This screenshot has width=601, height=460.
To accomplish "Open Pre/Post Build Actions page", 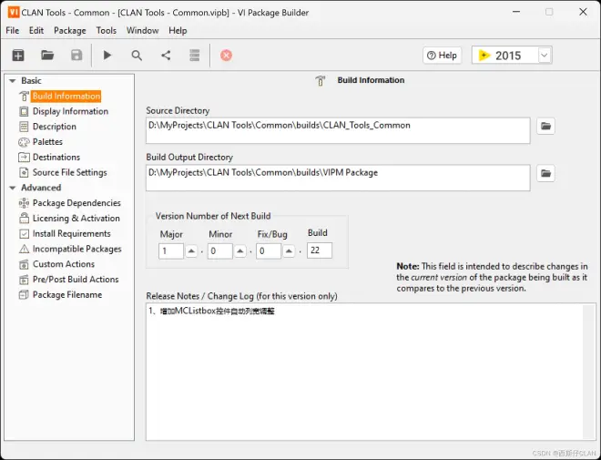I will [76, 280].
